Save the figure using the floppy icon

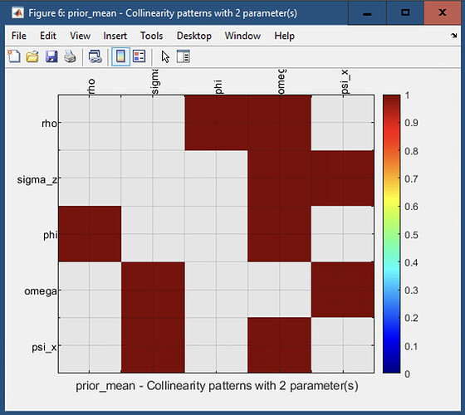(x=51, y=56)
